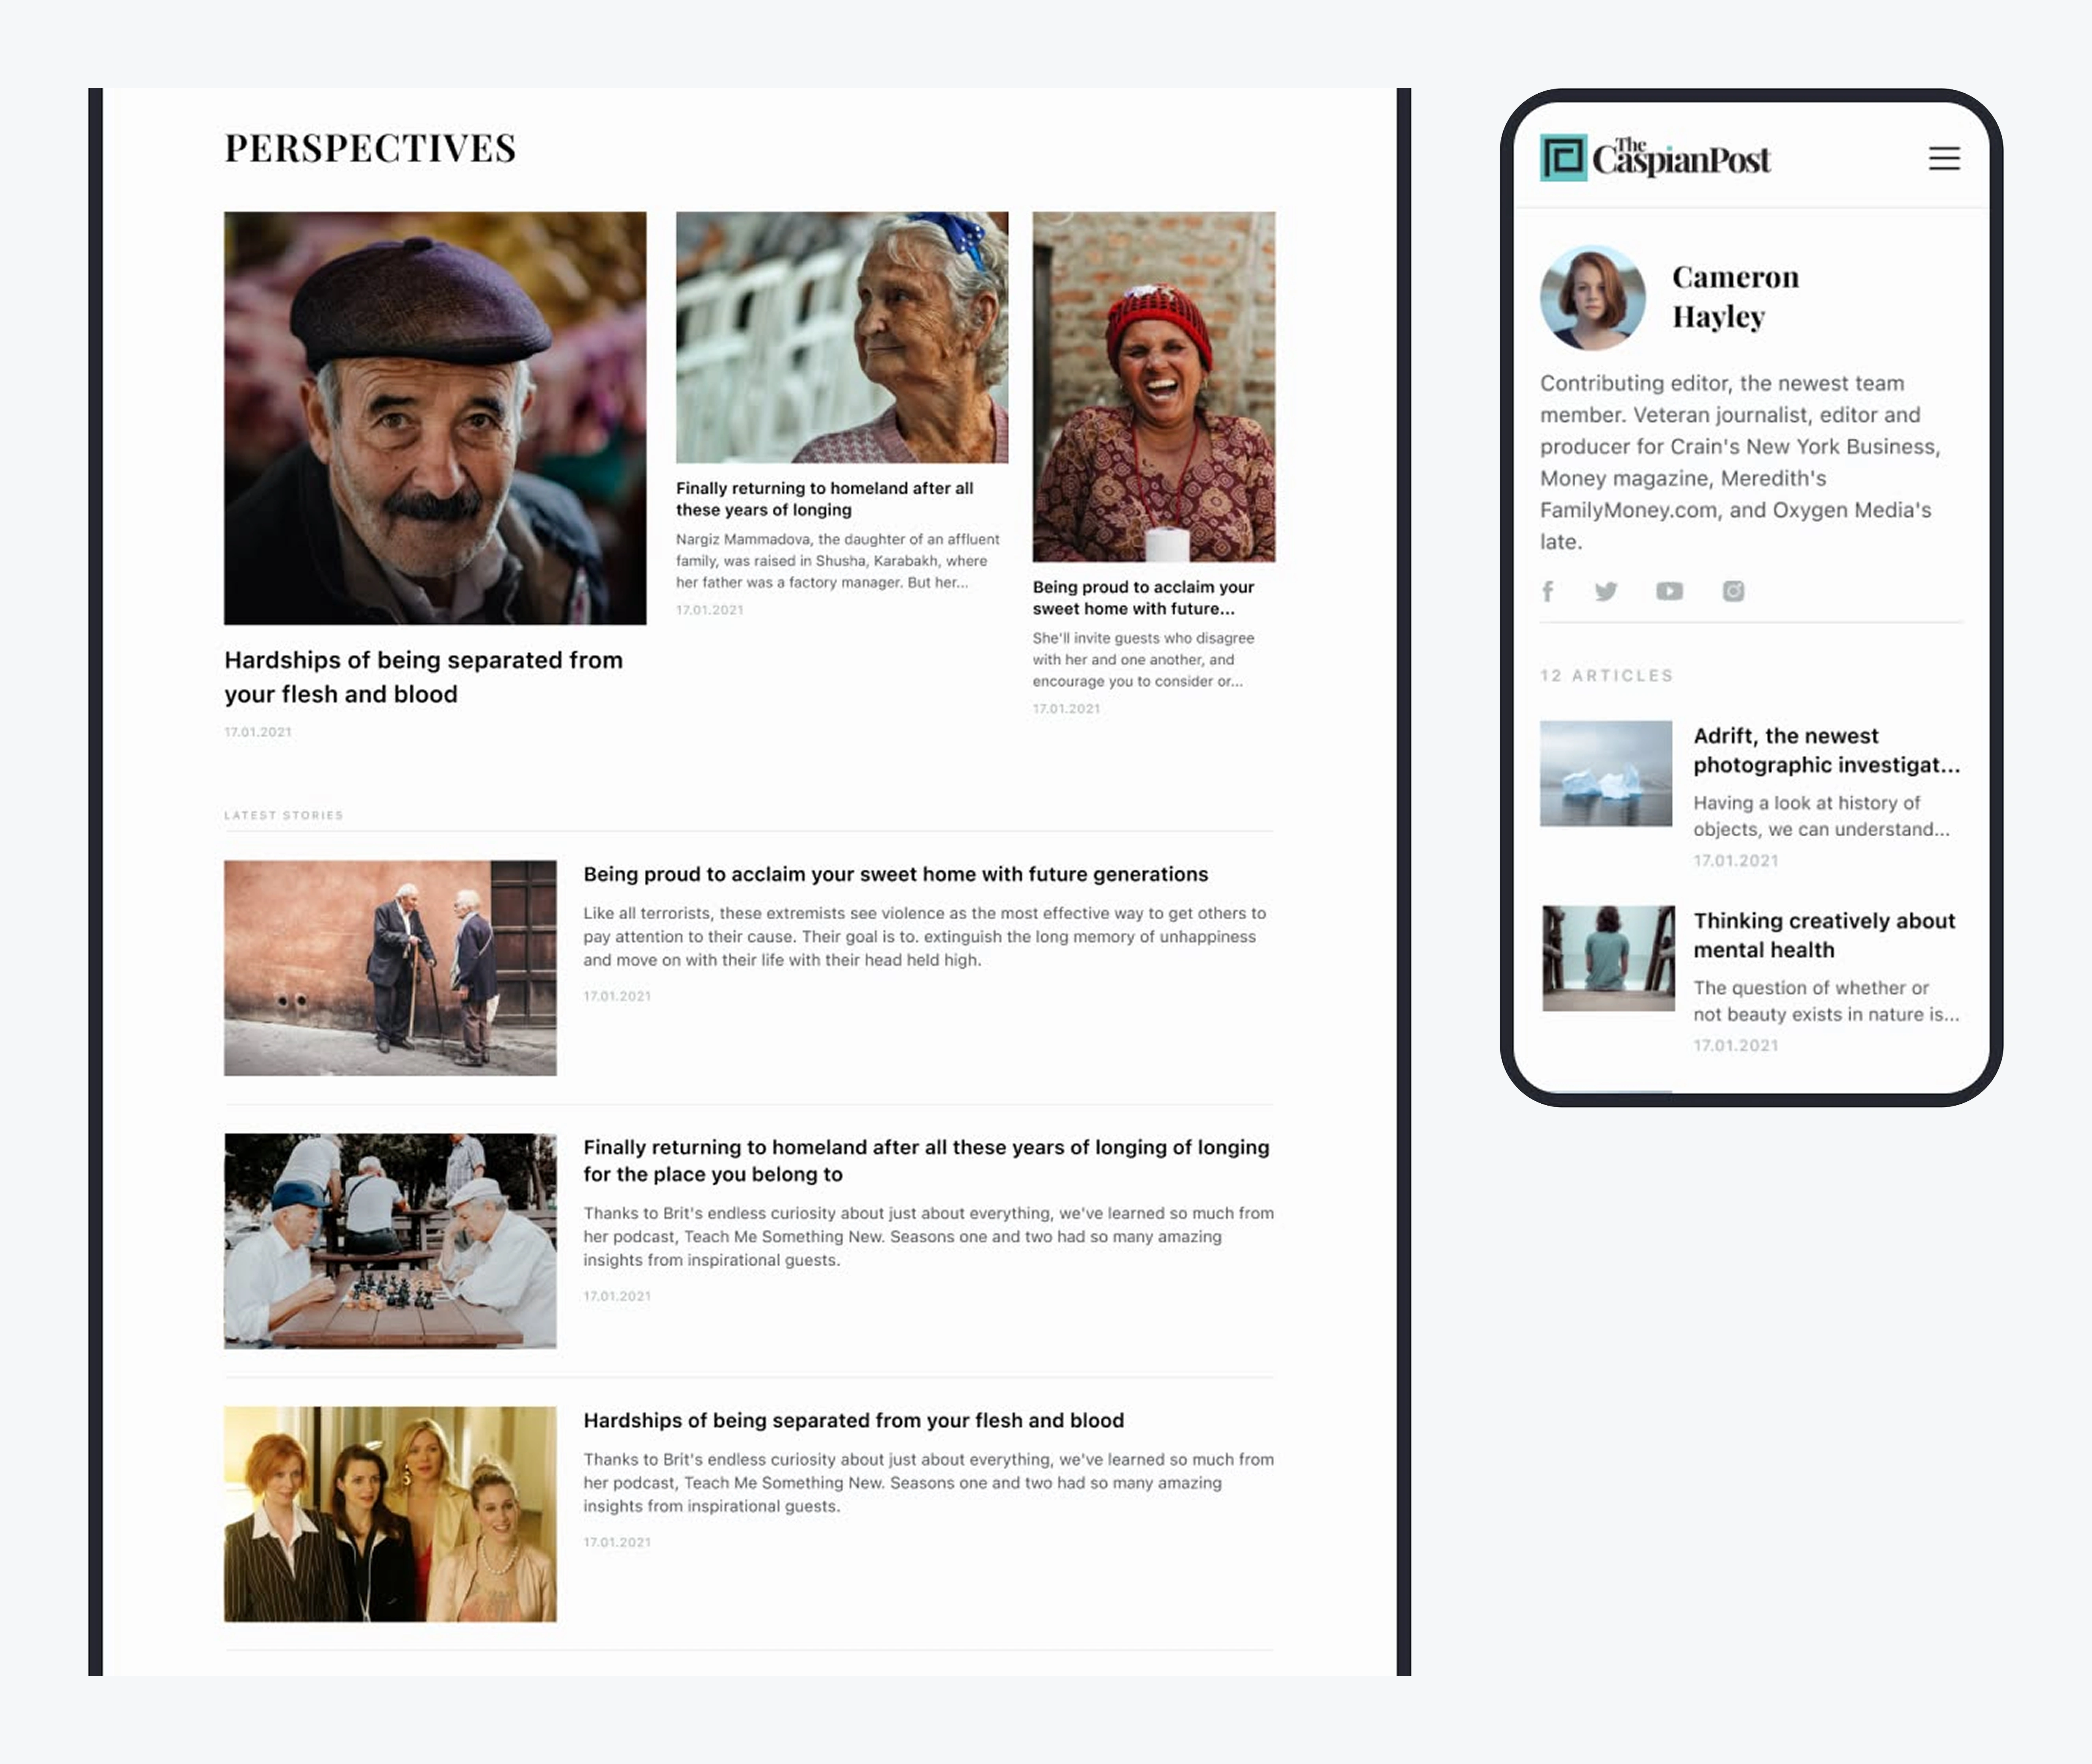Open the four women group thumbnail
This screenshot has height=1764, width=2092.
pos(390,1514)
